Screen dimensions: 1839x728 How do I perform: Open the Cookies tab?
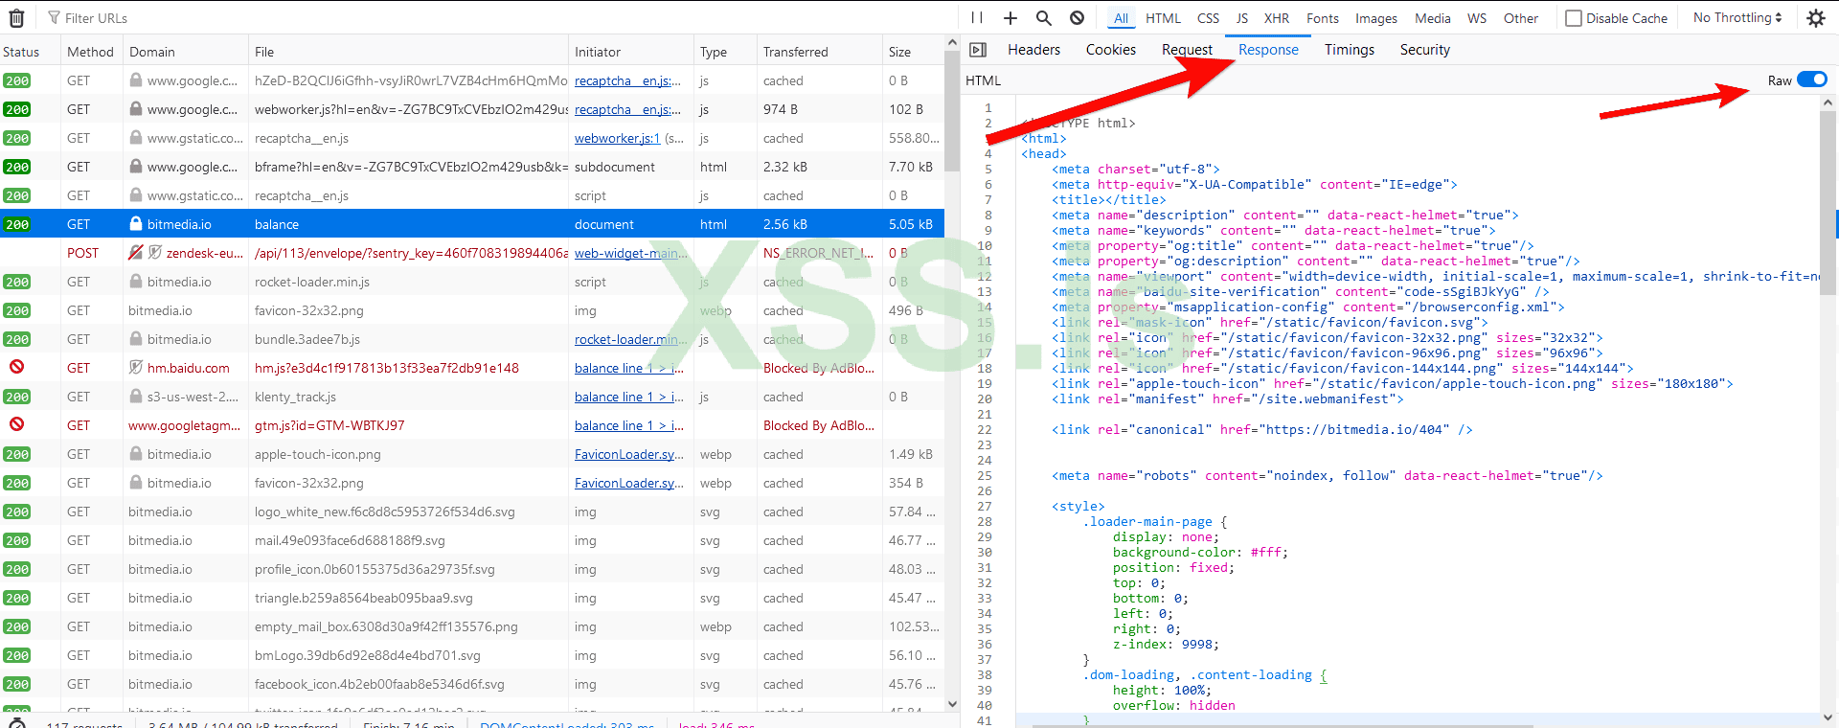click(x=1110, y=50)
